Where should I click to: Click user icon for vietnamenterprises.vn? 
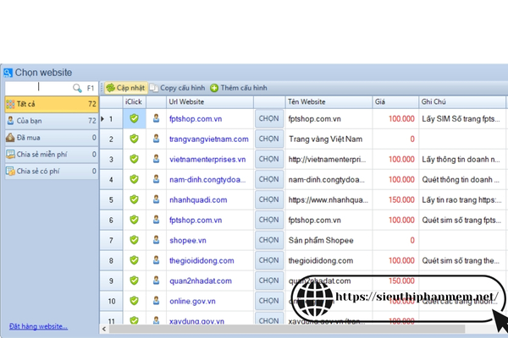tap(156, 159)
